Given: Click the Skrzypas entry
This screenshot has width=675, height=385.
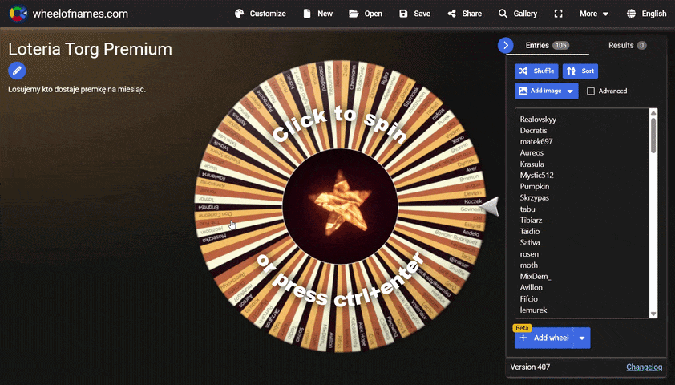Looking at the screenshot, I should click(x=534, y=197).
